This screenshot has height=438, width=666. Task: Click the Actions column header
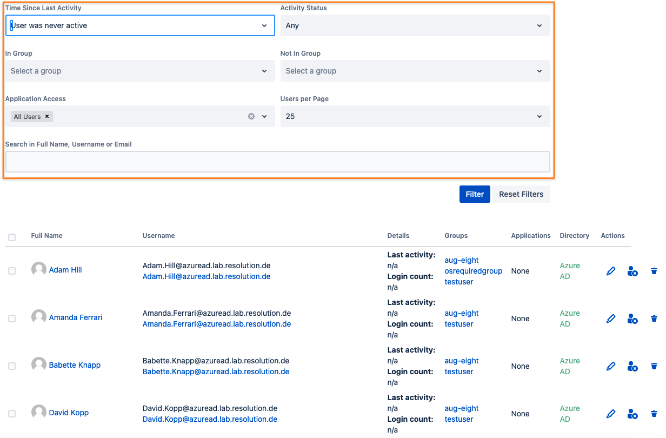[x=613, y=236]
